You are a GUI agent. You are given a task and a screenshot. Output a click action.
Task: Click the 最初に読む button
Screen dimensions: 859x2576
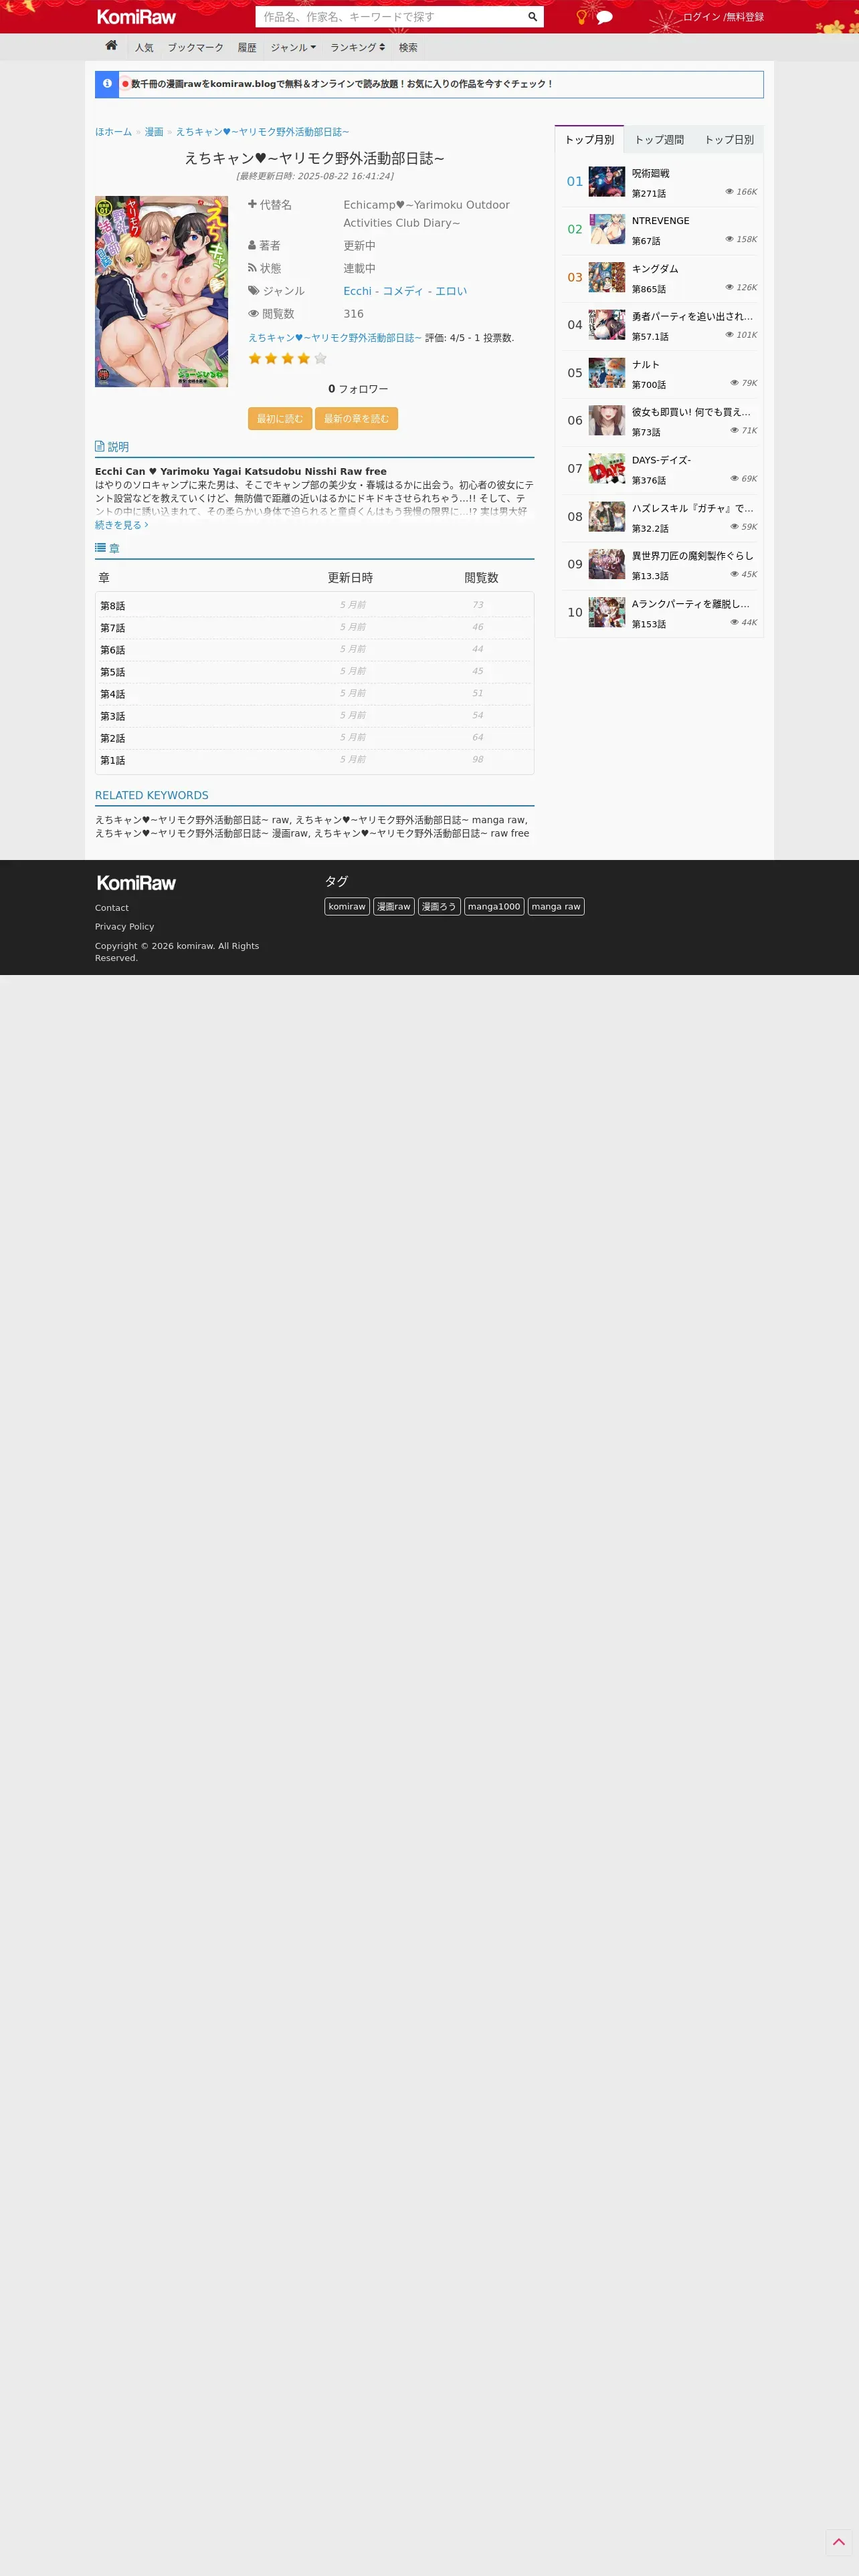pos(280,419)
